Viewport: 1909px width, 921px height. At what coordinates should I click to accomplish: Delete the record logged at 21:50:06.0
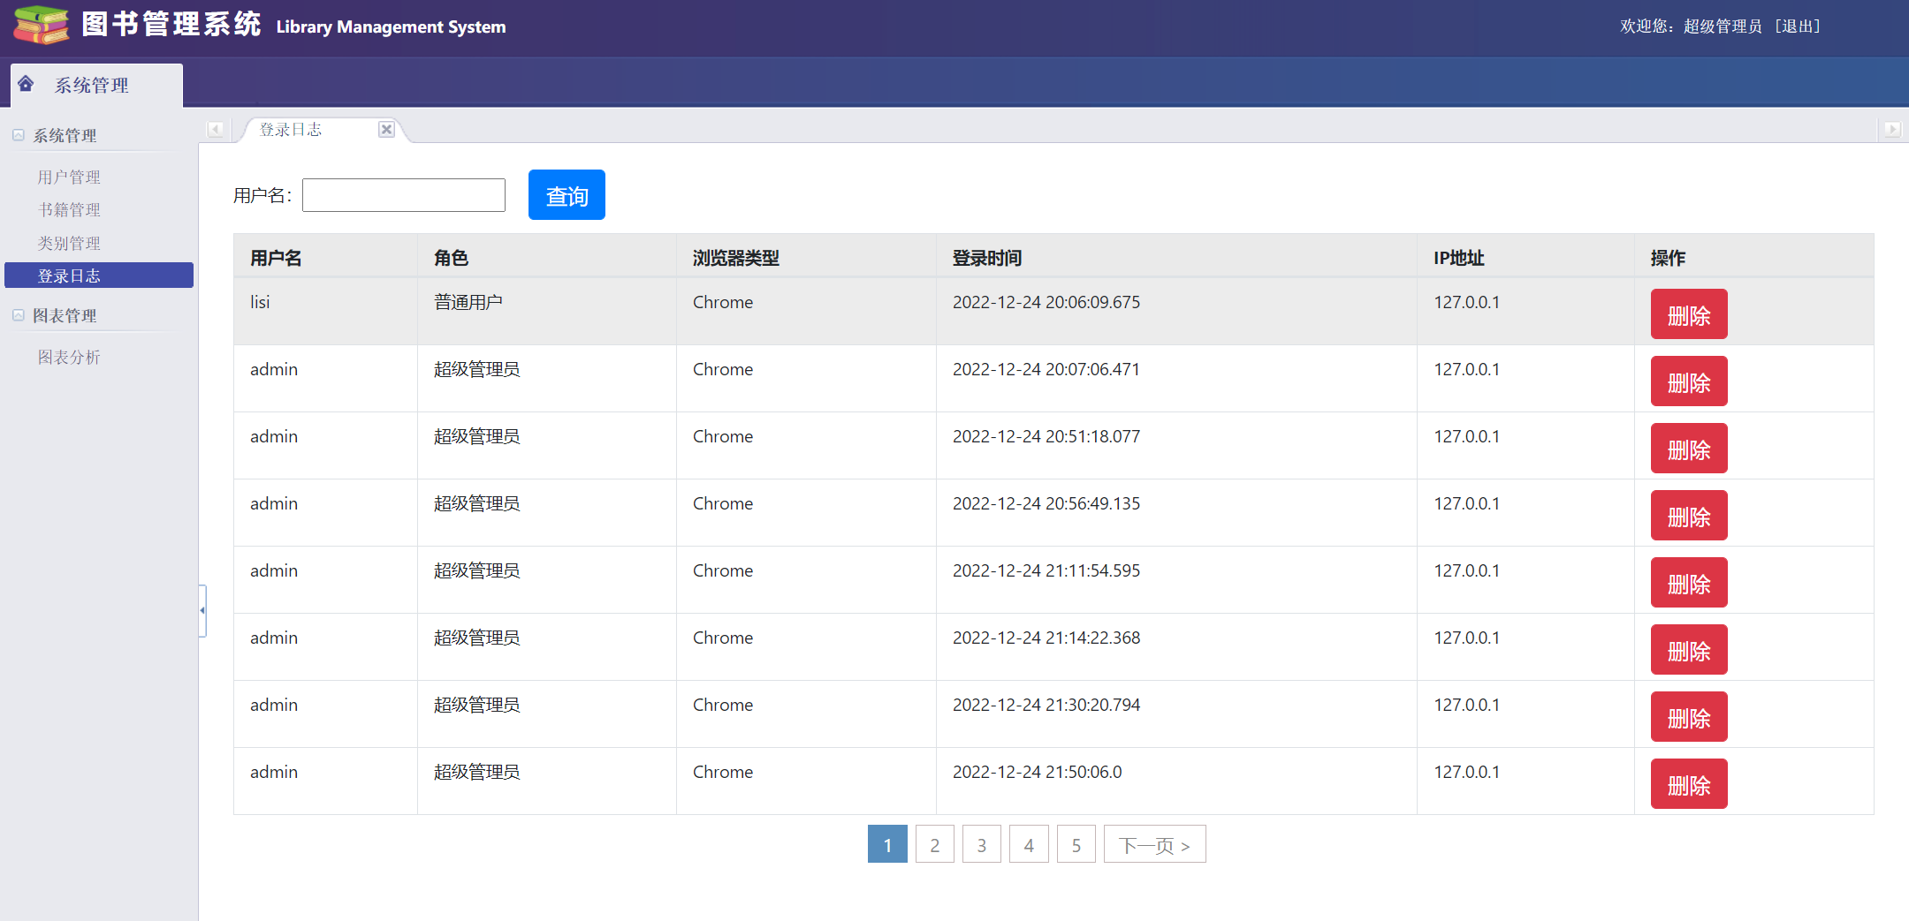(1689, 784)
